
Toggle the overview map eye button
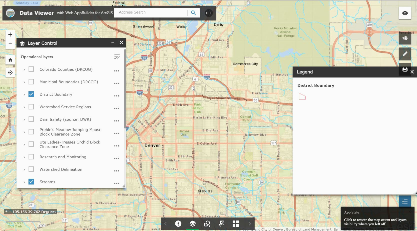405,13
